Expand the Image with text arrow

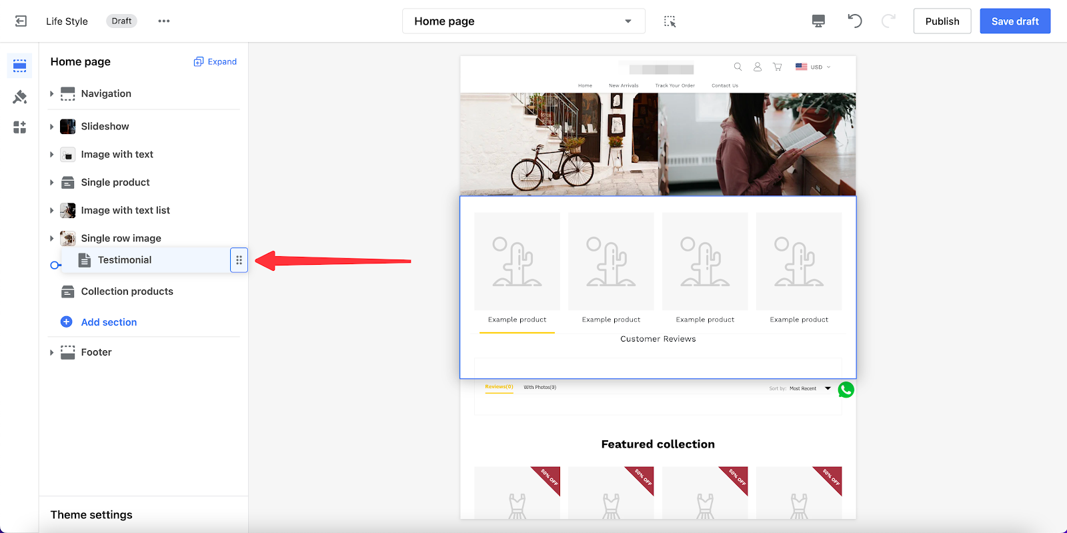click(x=51, y=155)
